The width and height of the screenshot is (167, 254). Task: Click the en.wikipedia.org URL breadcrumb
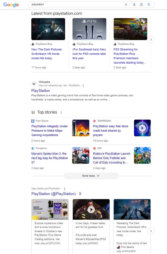59,85
